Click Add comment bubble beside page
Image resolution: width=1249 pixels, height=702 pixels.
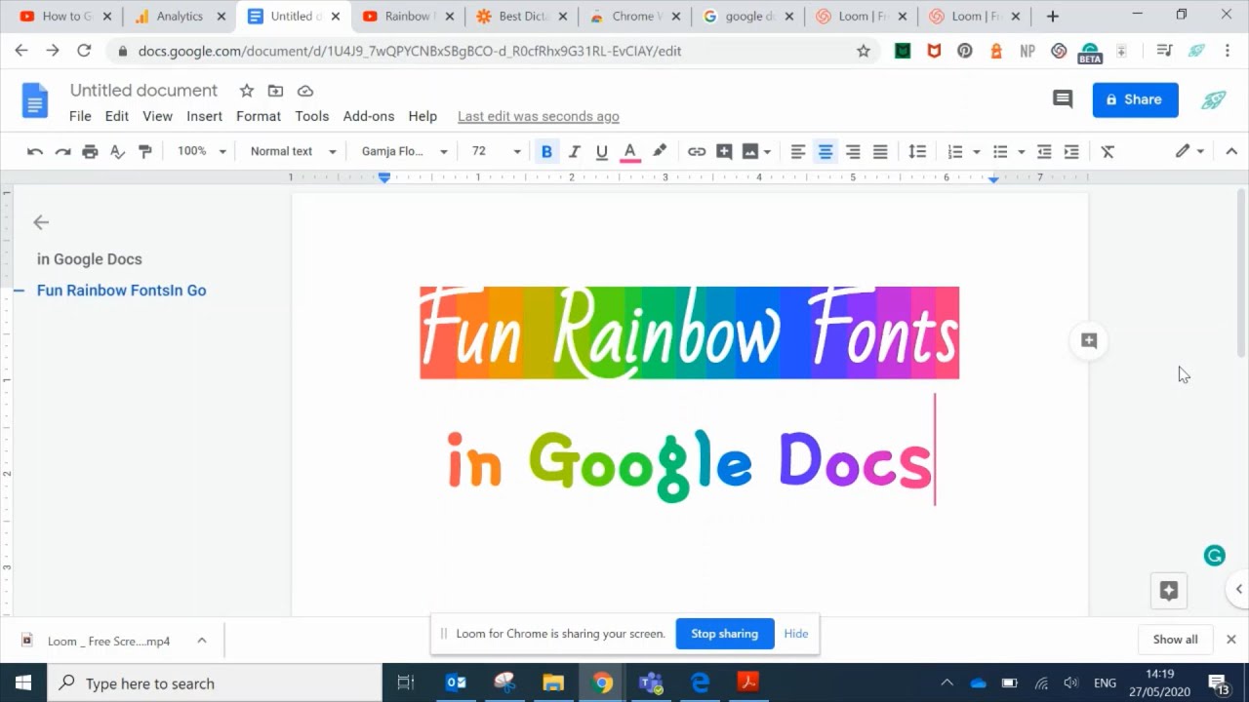pos(1089,340)
